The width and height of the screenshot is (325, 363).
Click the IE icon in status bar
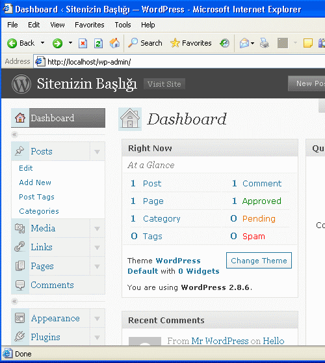click(x=7, y=353)
